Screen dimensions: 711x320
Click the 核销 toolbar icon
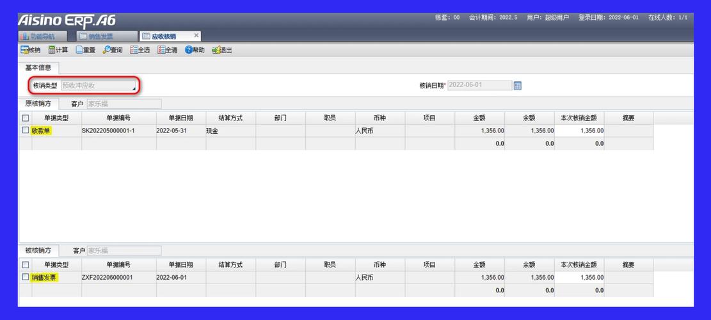(x=24, y=51)
